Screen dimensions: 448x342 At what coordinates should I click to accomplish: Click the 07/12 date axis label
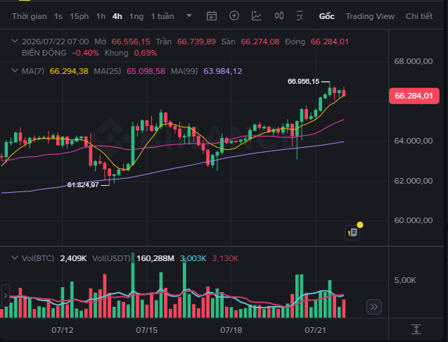tap(63, 330)
